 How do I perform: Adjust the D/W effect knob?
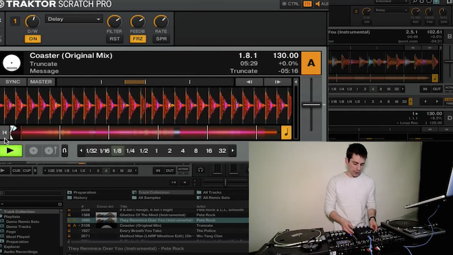pos(33,22)
